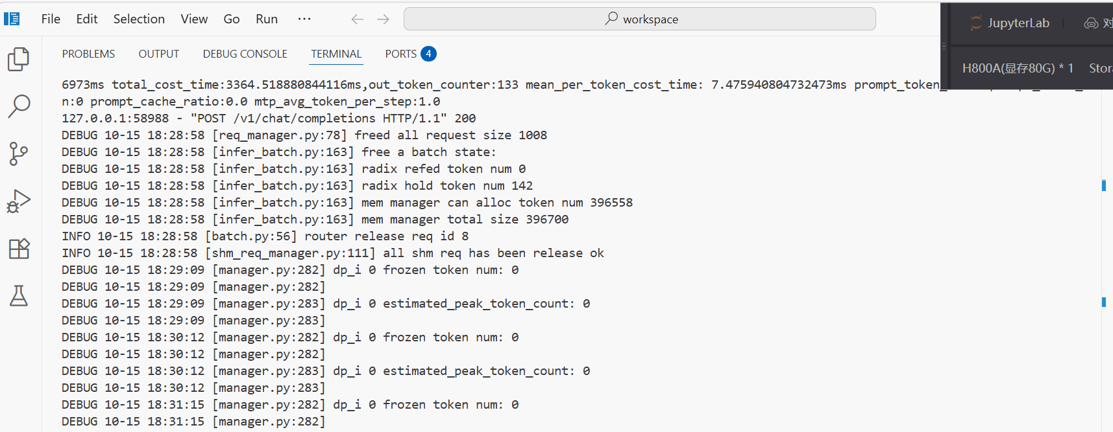The height and width of the screenshot is (432, 1113).
Task: Click the JupyterLab logo icon
Action: [x=976, y=23]
